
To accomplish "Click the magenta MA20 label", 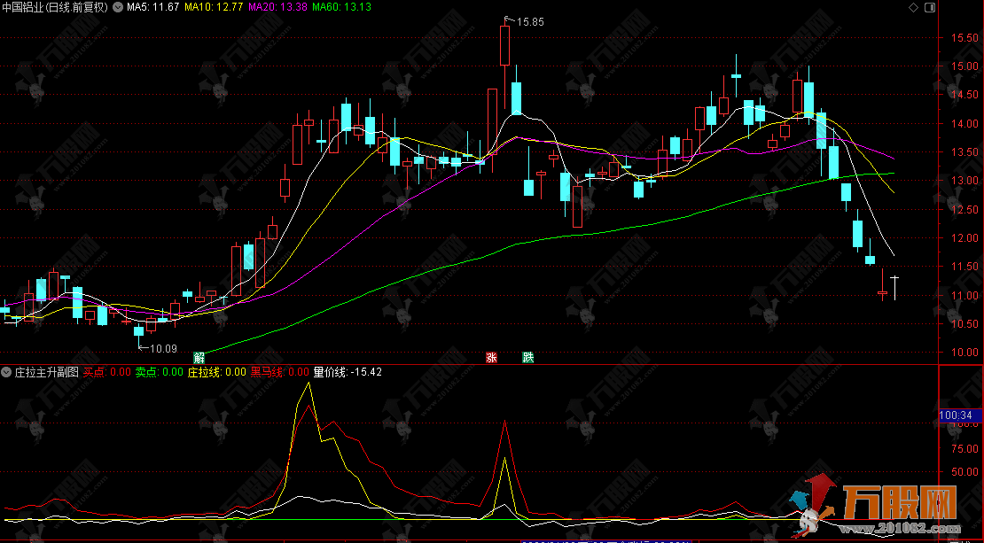I will tap(277, 7).
